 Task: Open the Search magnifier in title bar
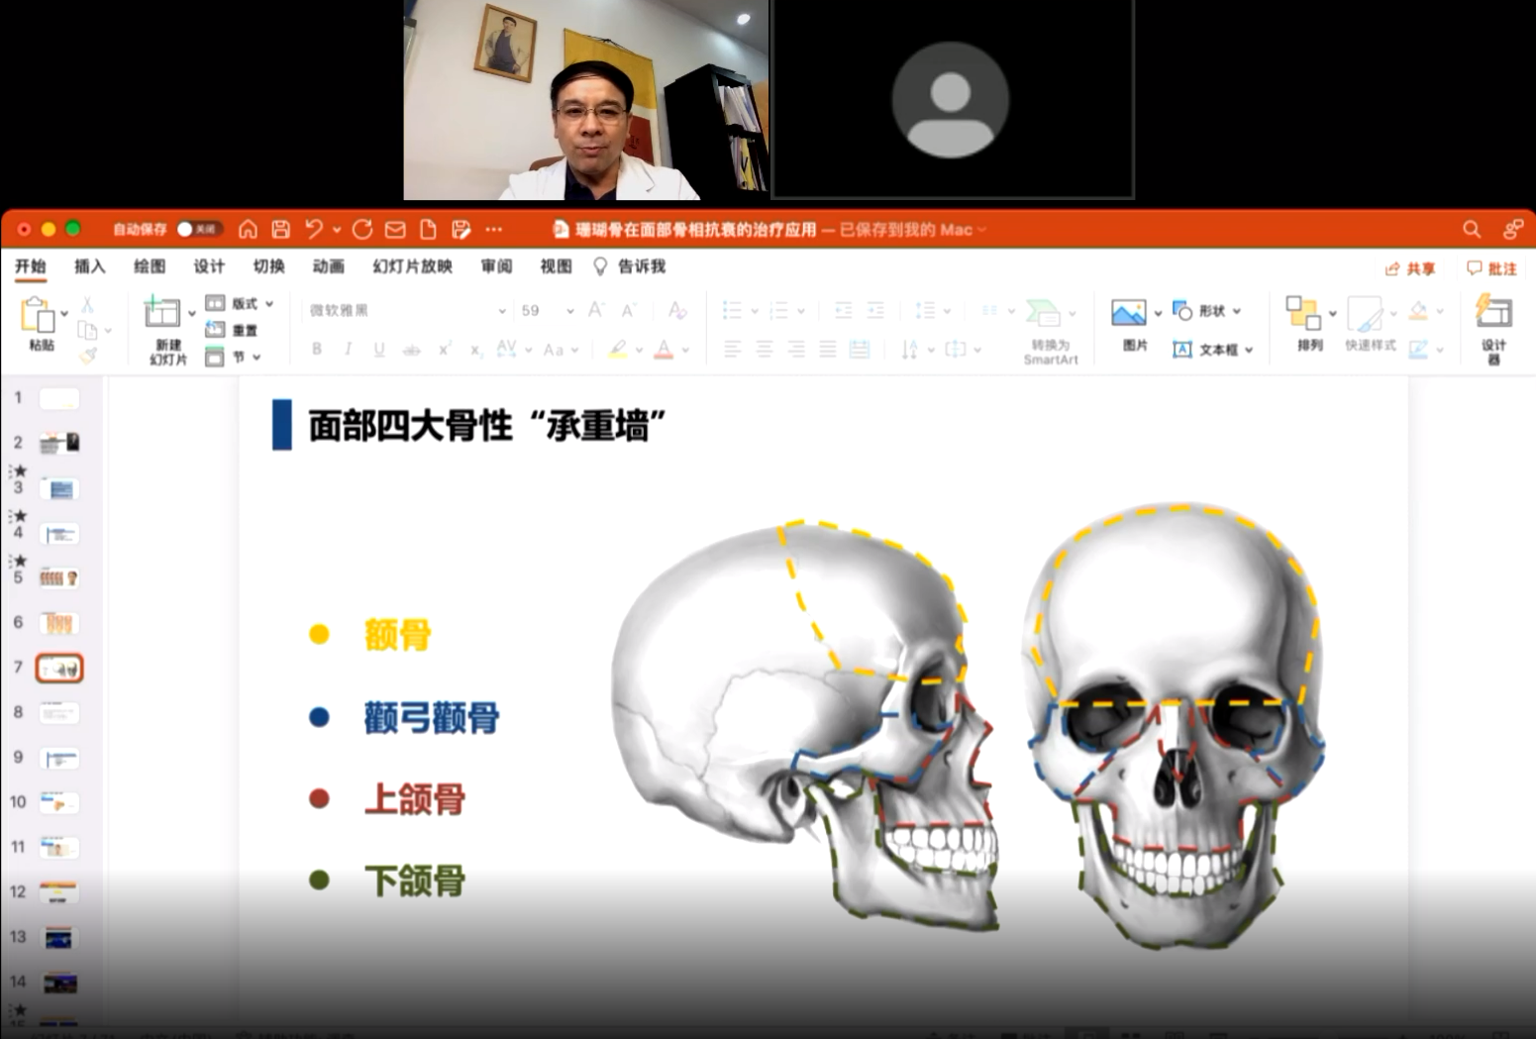click(1472, 229)
